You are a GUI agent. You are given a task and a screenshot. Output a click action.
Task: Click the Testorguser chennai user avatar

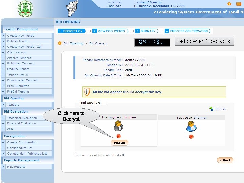(118, 126)
